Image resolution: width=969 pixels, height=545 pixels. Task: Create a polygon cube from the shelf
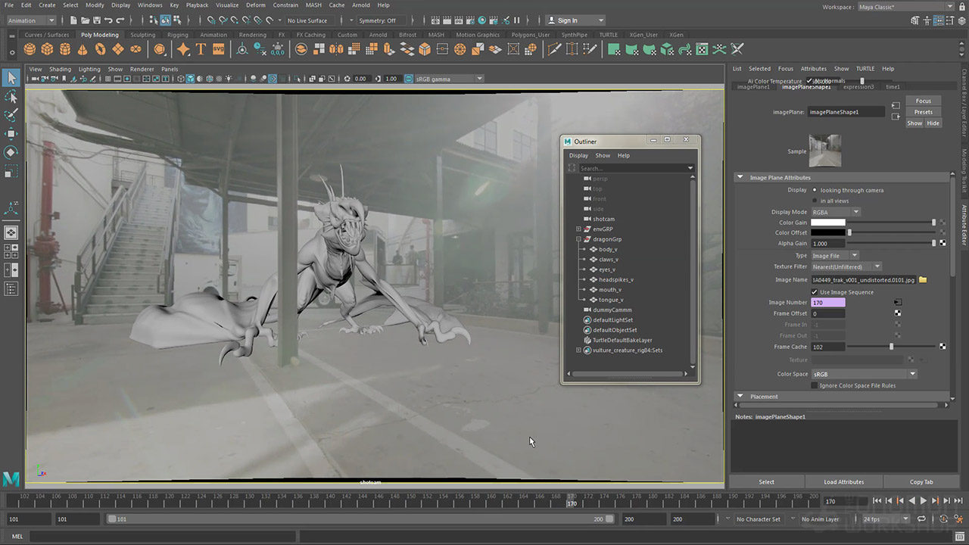click(x=47, y=49)
